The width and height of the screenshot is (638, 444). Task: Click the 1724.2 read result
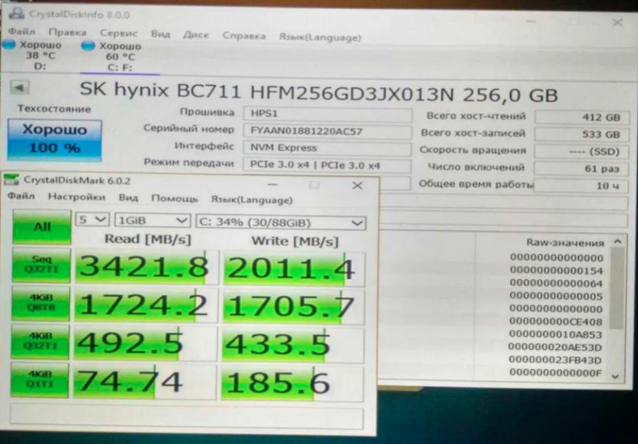click(146, 305)
